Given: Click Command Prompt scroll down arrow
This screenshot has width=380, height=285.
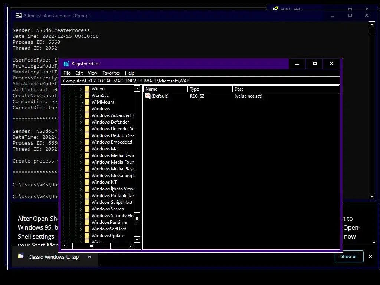Looking at the screenshot, I should (x=372, y=196).
